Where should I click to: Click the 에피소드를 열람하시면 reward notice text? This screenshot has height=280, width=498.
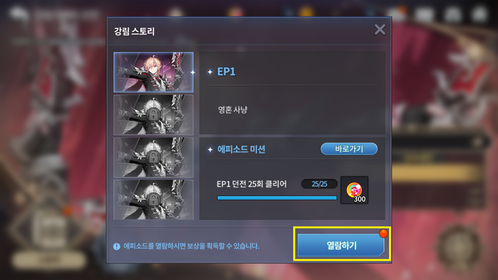tap(191, 246)
